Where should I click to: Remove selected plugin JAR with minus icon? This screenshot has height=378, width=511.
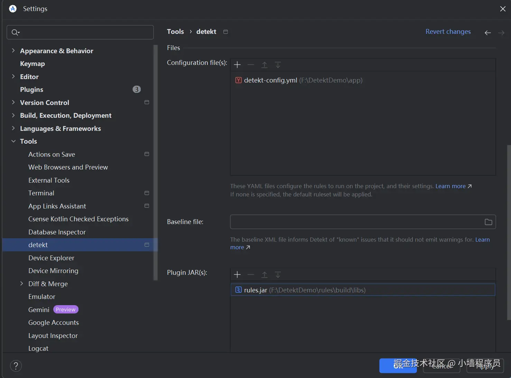251,275
